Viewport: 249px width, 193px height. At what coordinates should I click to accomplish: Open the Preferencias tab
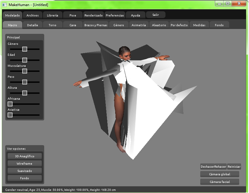[115, 15]
